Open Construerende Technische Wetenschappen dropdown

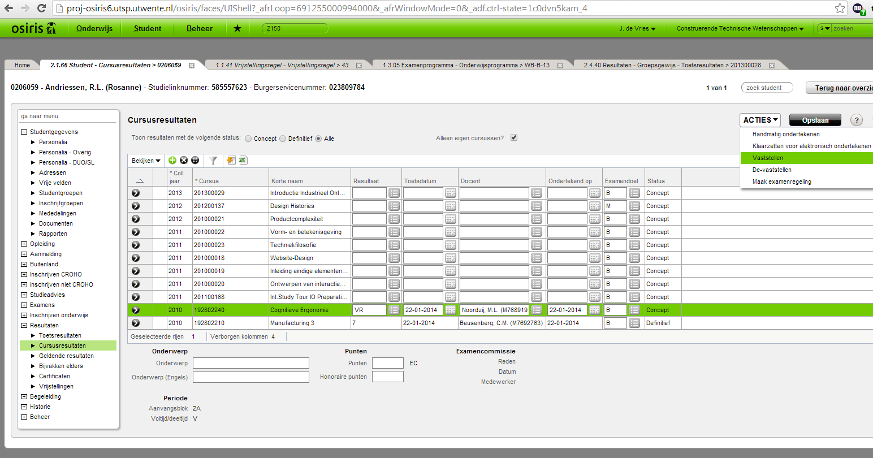740,28
